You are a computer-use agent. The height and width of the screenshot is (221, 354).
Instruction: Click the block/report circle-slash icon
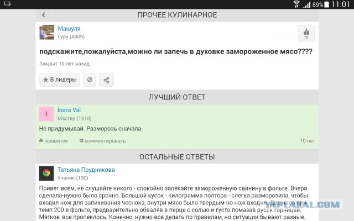(90, 80)
